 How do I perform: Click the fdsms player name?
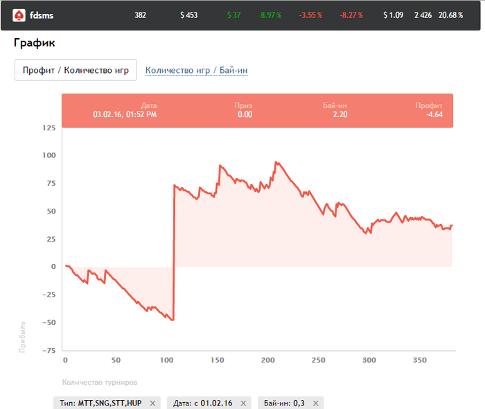click(x=42, y=15)
